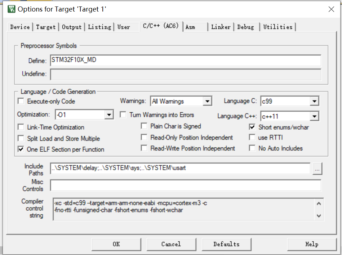The width and height of the screenshot is (342, 255).
Task: Click the compiler control string box
Action: point(188,209)
